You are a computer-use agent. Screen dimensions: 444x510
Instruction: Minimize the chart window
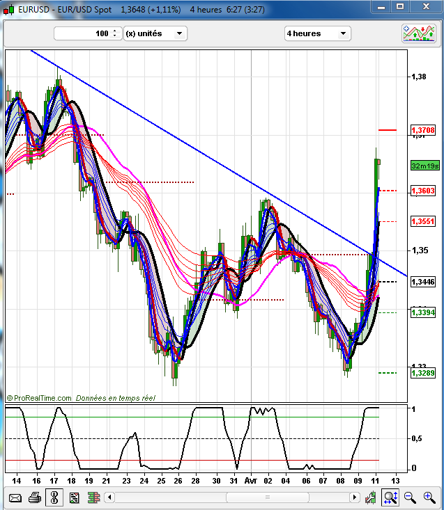[381, 6]
